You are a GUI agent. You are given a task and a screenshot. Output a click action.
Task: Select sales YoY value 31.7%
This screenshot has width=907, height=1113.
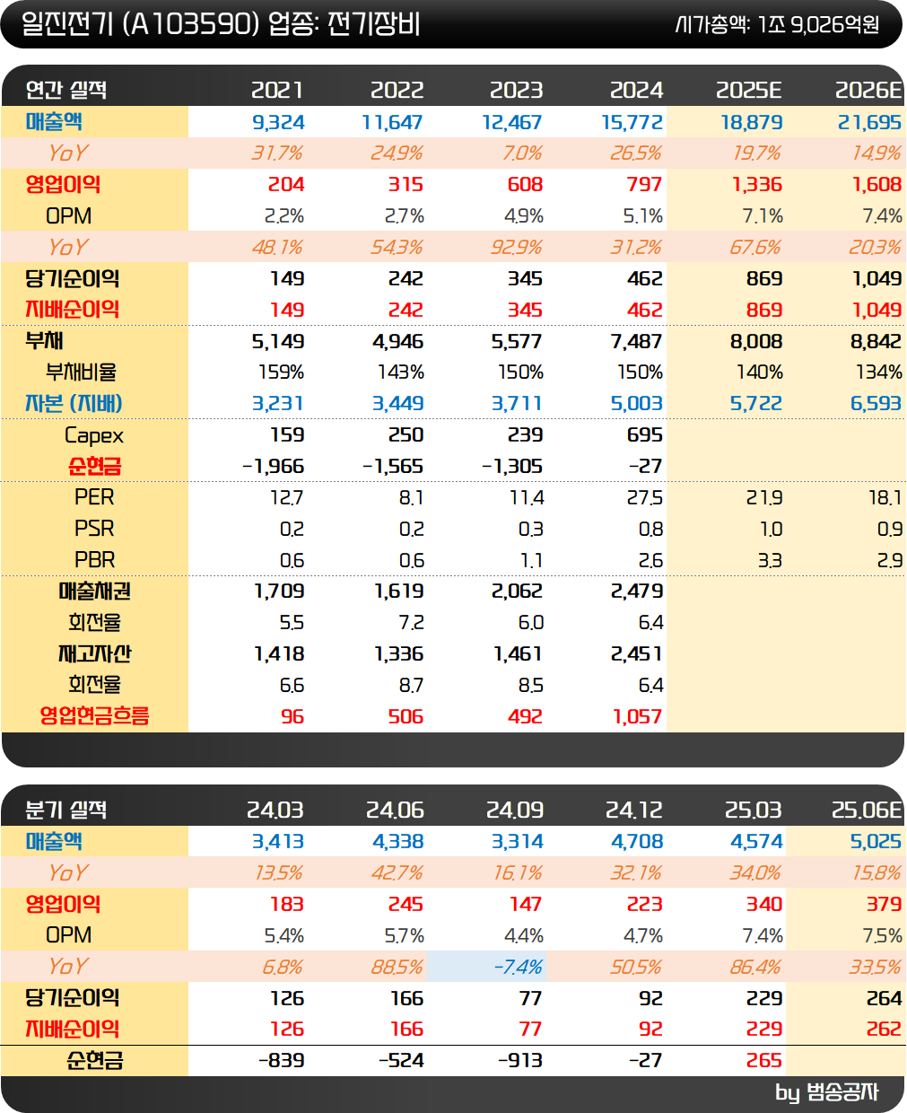click(276, 153)
